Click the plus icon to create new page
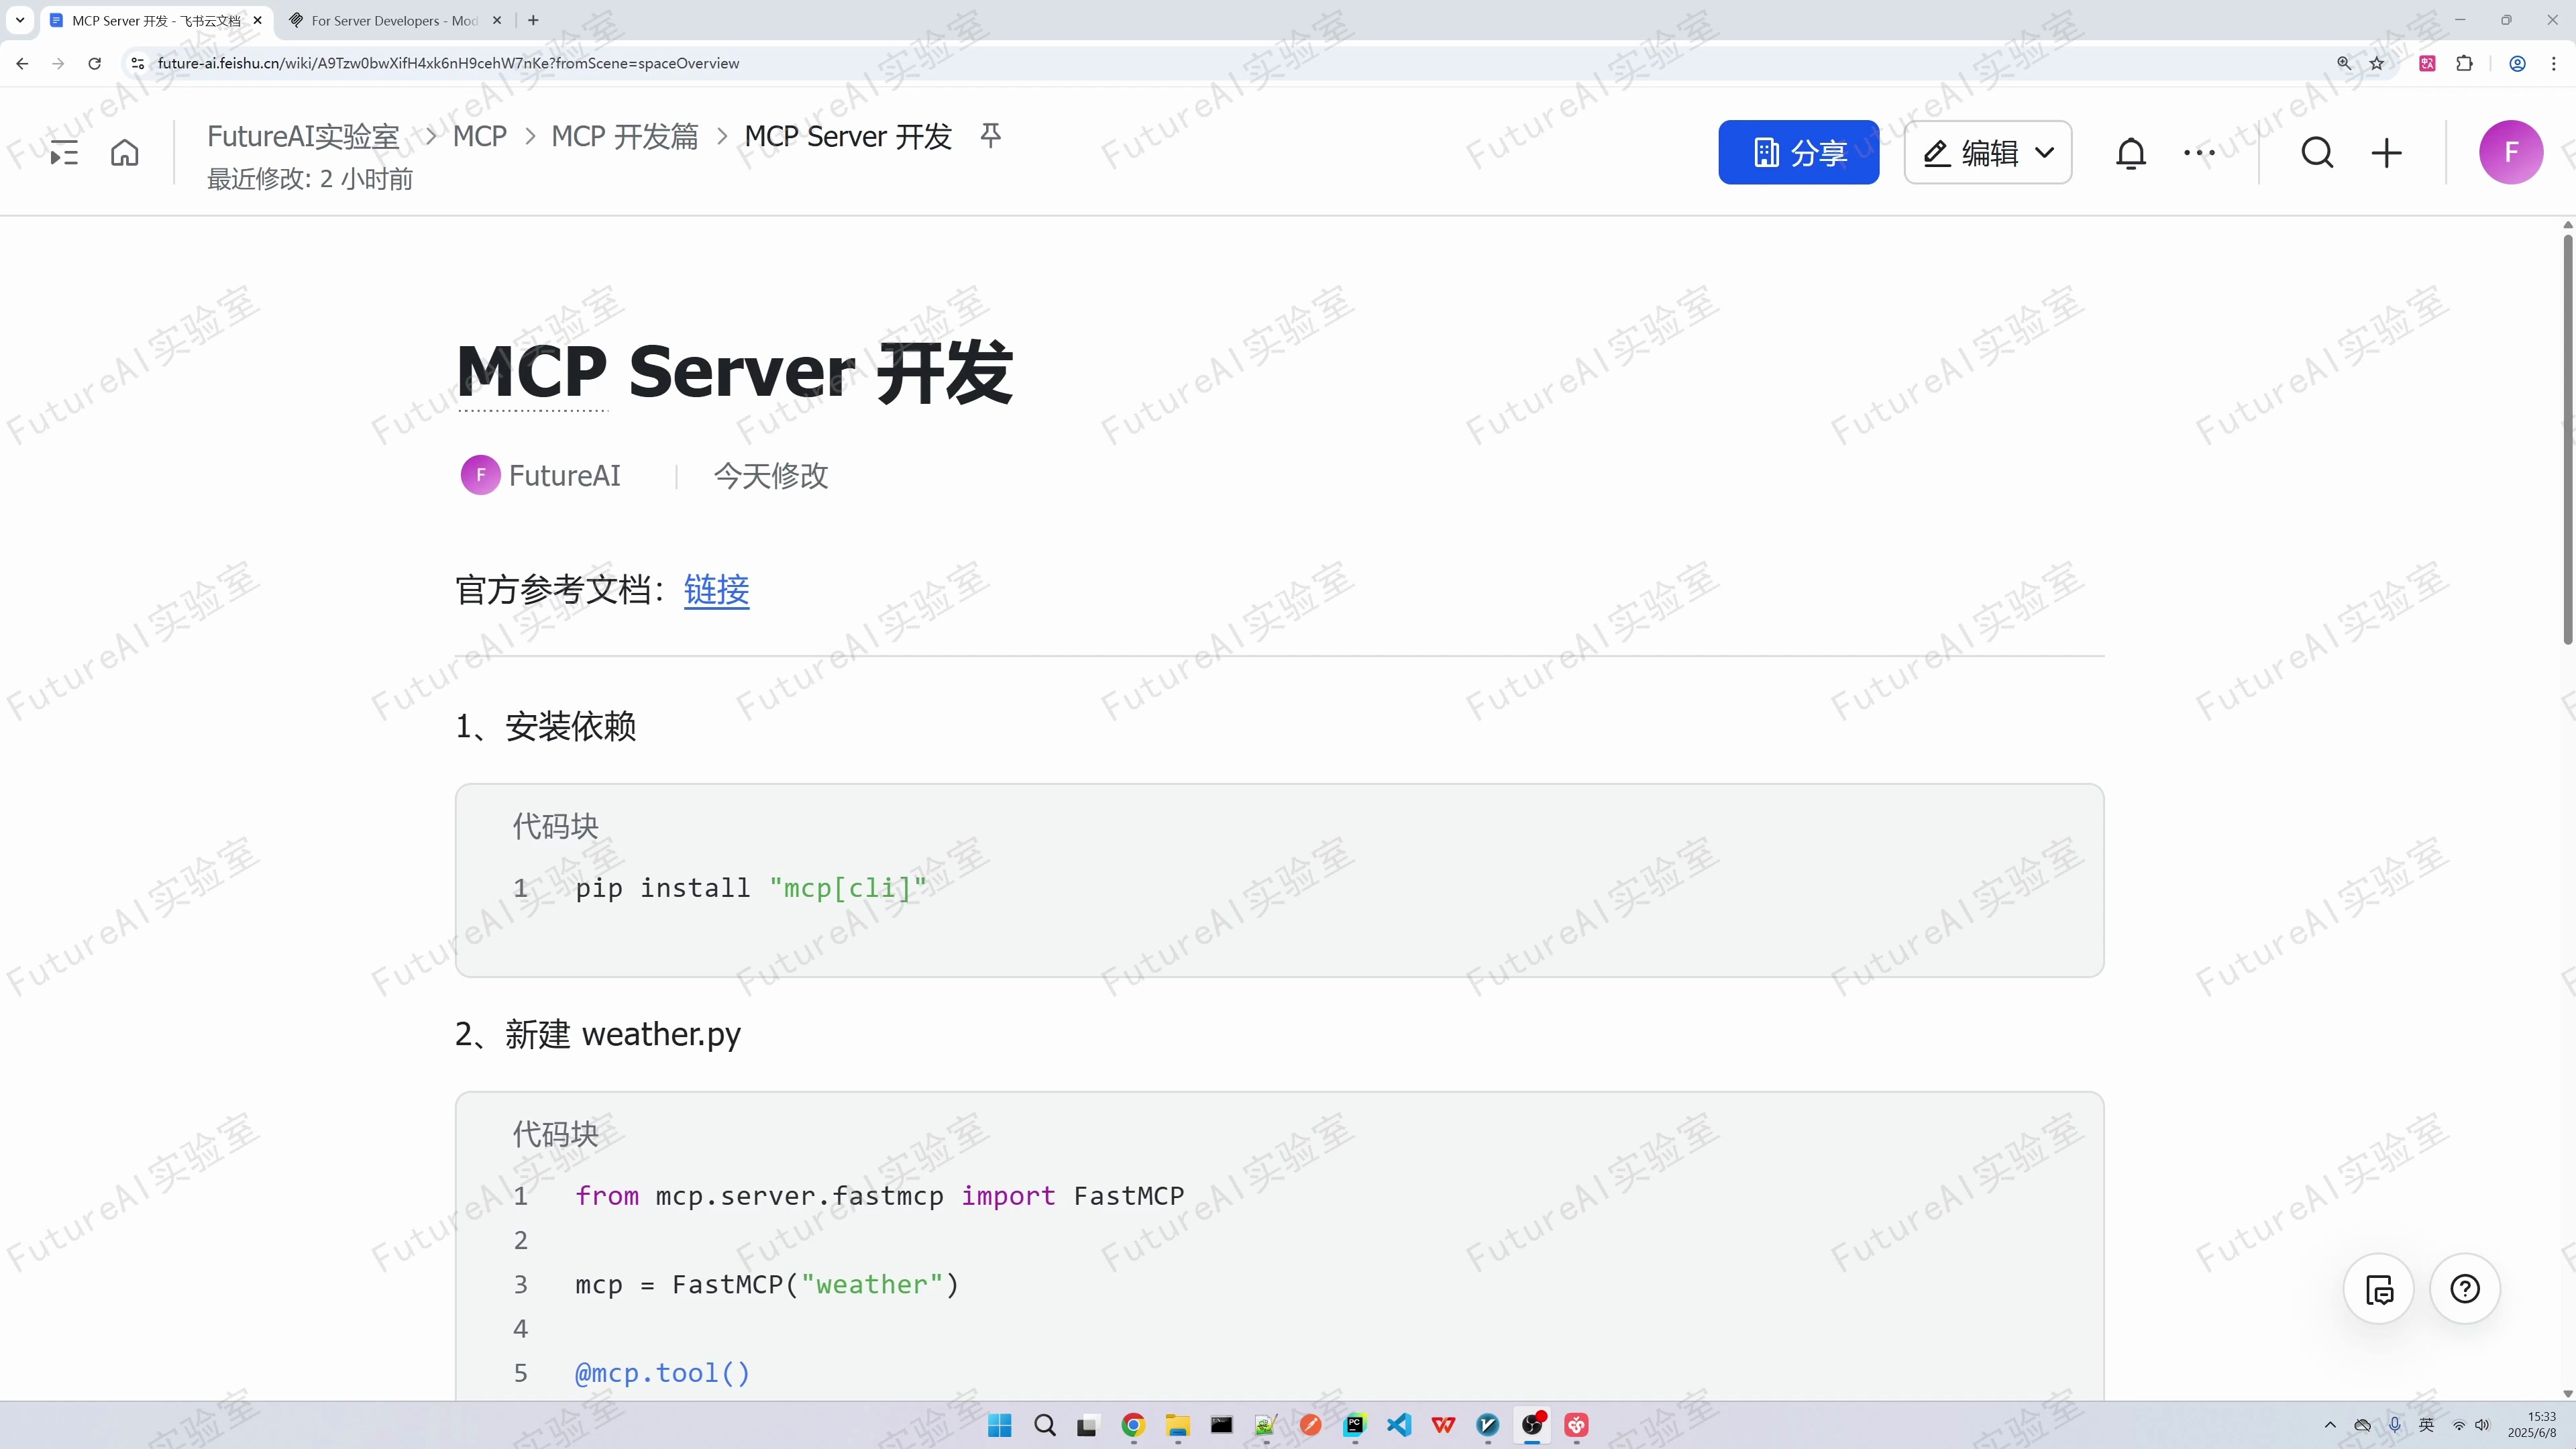 [2387, 152]
